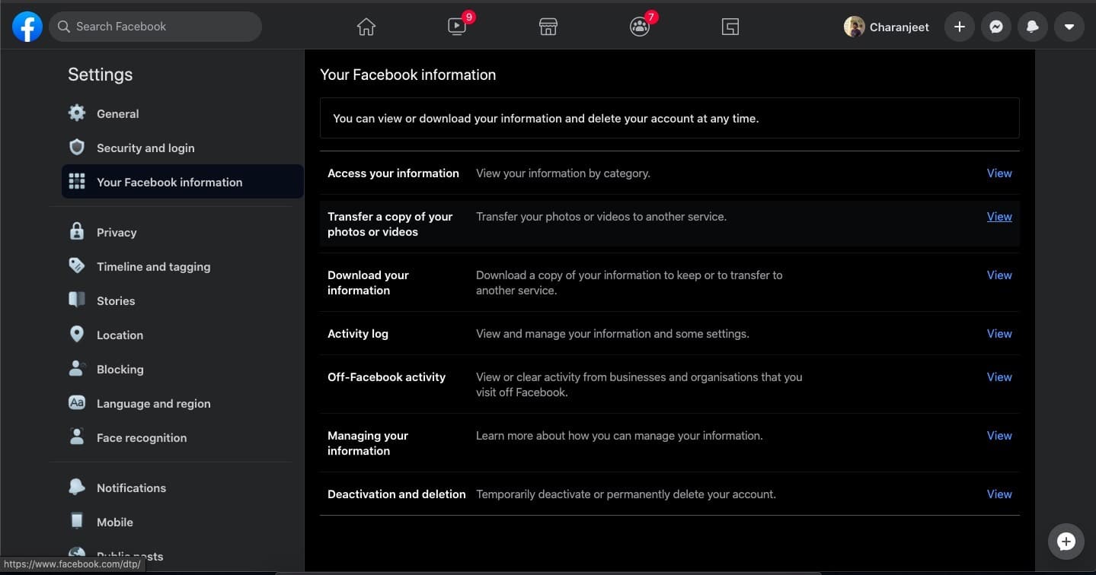Select General in the Settings sidebar
This screenshot has width=1096, height=575.
[x=117, y=114]
